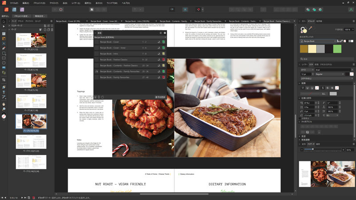This screenshot has width=356, height=200.
Task: Select Recipe Book - Festive Classics chapter row
Action: pos(129,60)
